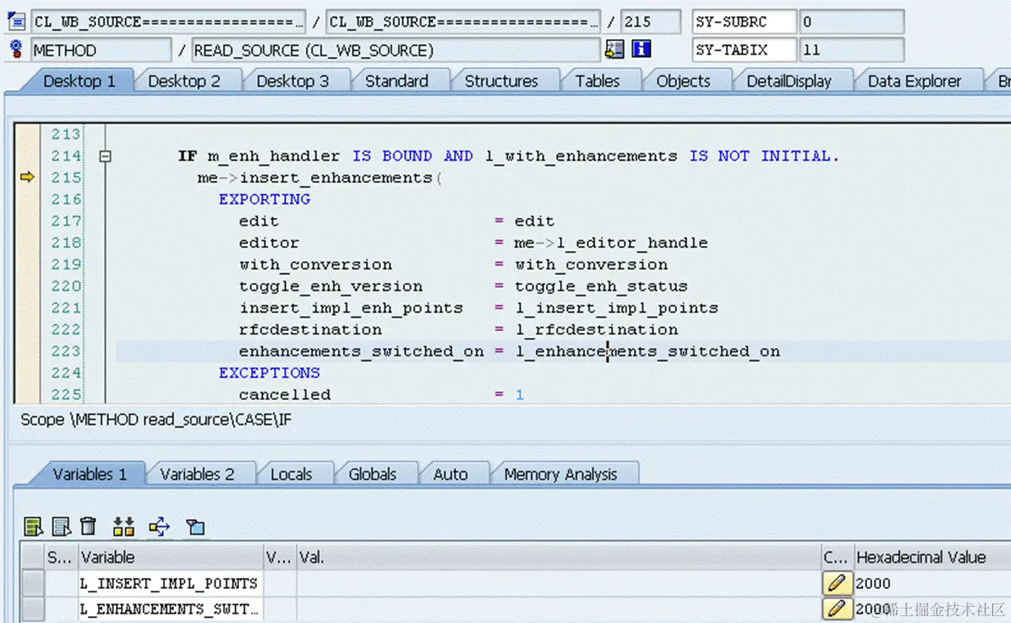1011x623 pixels.
Task: Click the L_ENHANCEMENTS_SWIT… variable cell
Action: click(x=170, y=609)
